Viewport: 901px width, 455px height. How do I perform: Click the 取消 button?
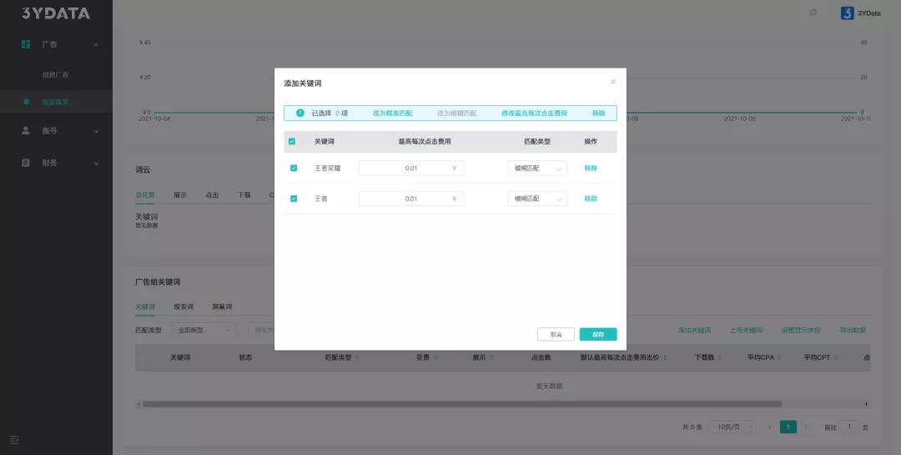coord(556,334)
